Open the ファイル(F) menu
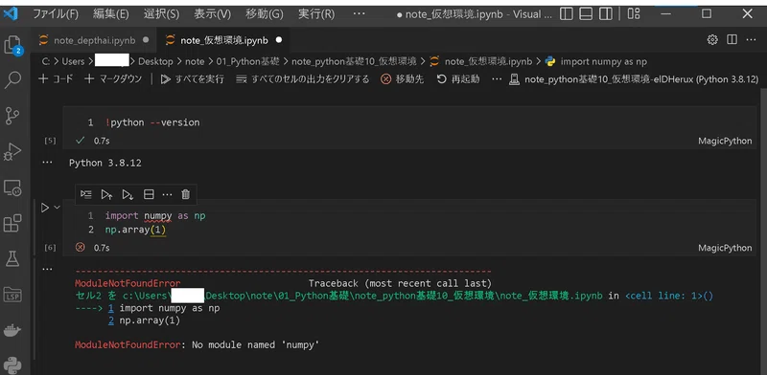Viewport: 767px width, 375px height. (x=56, y=14)
